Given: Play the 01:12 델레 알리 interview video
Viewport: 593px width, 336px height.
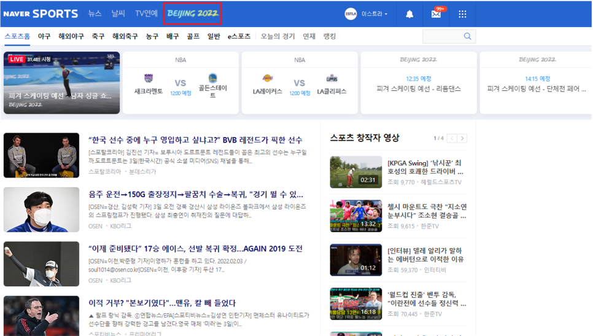Looking at the screenshot, I should pos(356,260).
